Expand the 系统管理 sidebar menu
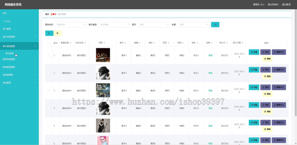Viewport: 297px width, 145px height. tap(19, 83)
